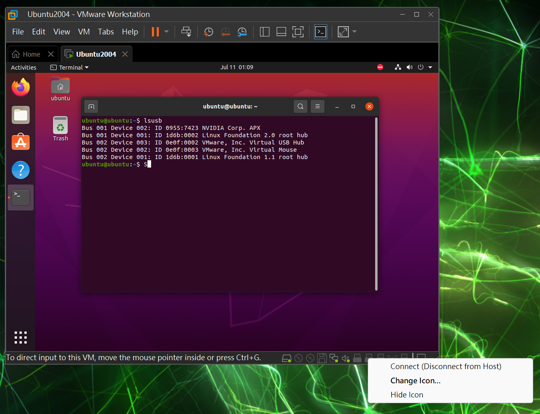
Task: Toggle the thumbnail bar view
Action: pyautogui.click(x=281, y=32)
